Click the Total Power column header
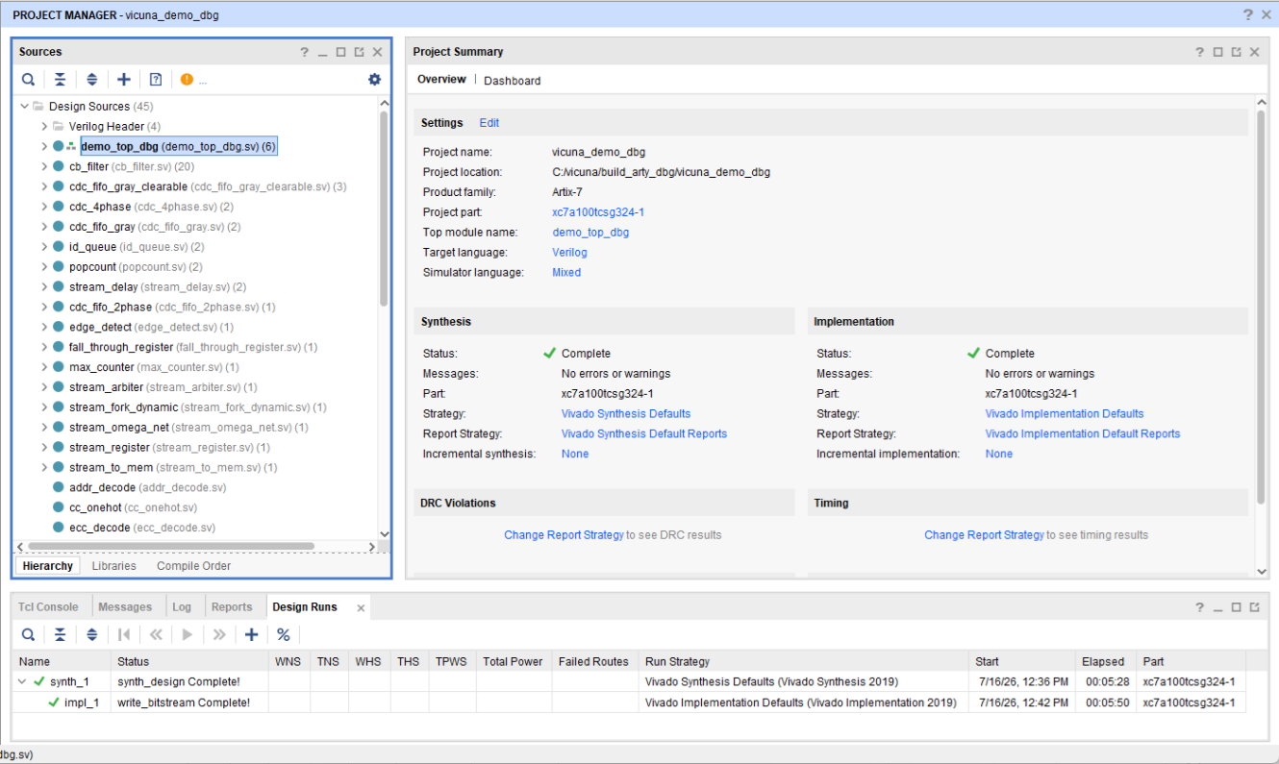The height and width of the screenshot is (764, 1279). (x=513, y=662)
